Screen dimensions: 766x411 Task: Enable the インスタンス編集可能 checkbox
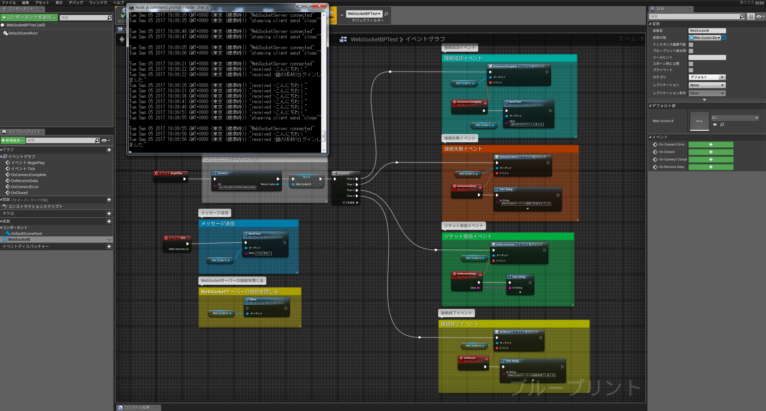[691, 44]
